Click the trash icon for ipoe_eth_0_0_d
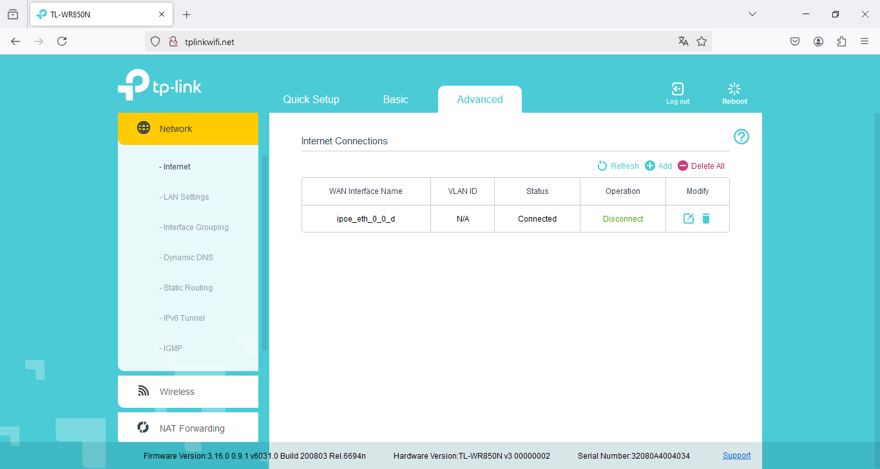Viewport: 880px width, 469px height. pos(706,218)
